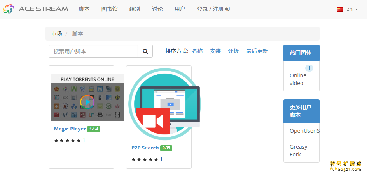The width and height of the screenshot is (367, 175).
Task: Click the 1.1.4 version badge
Action: point(94,129)
